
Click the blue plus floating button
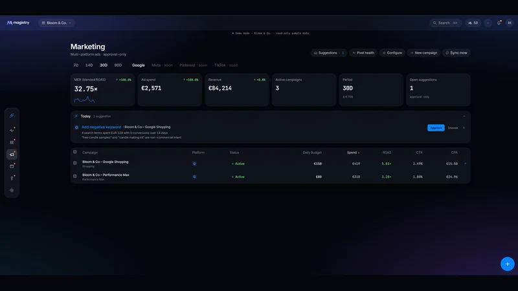[508, 264]
